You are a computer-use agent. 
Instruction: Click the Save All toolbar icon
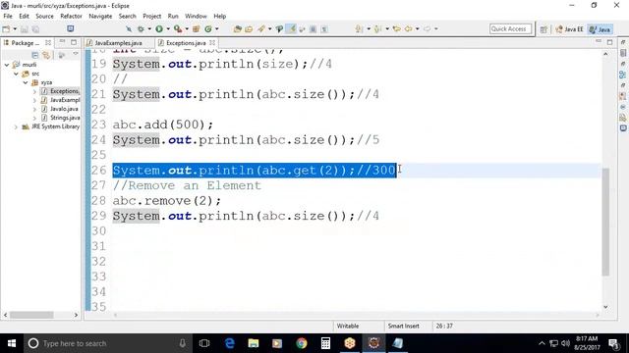35,29
